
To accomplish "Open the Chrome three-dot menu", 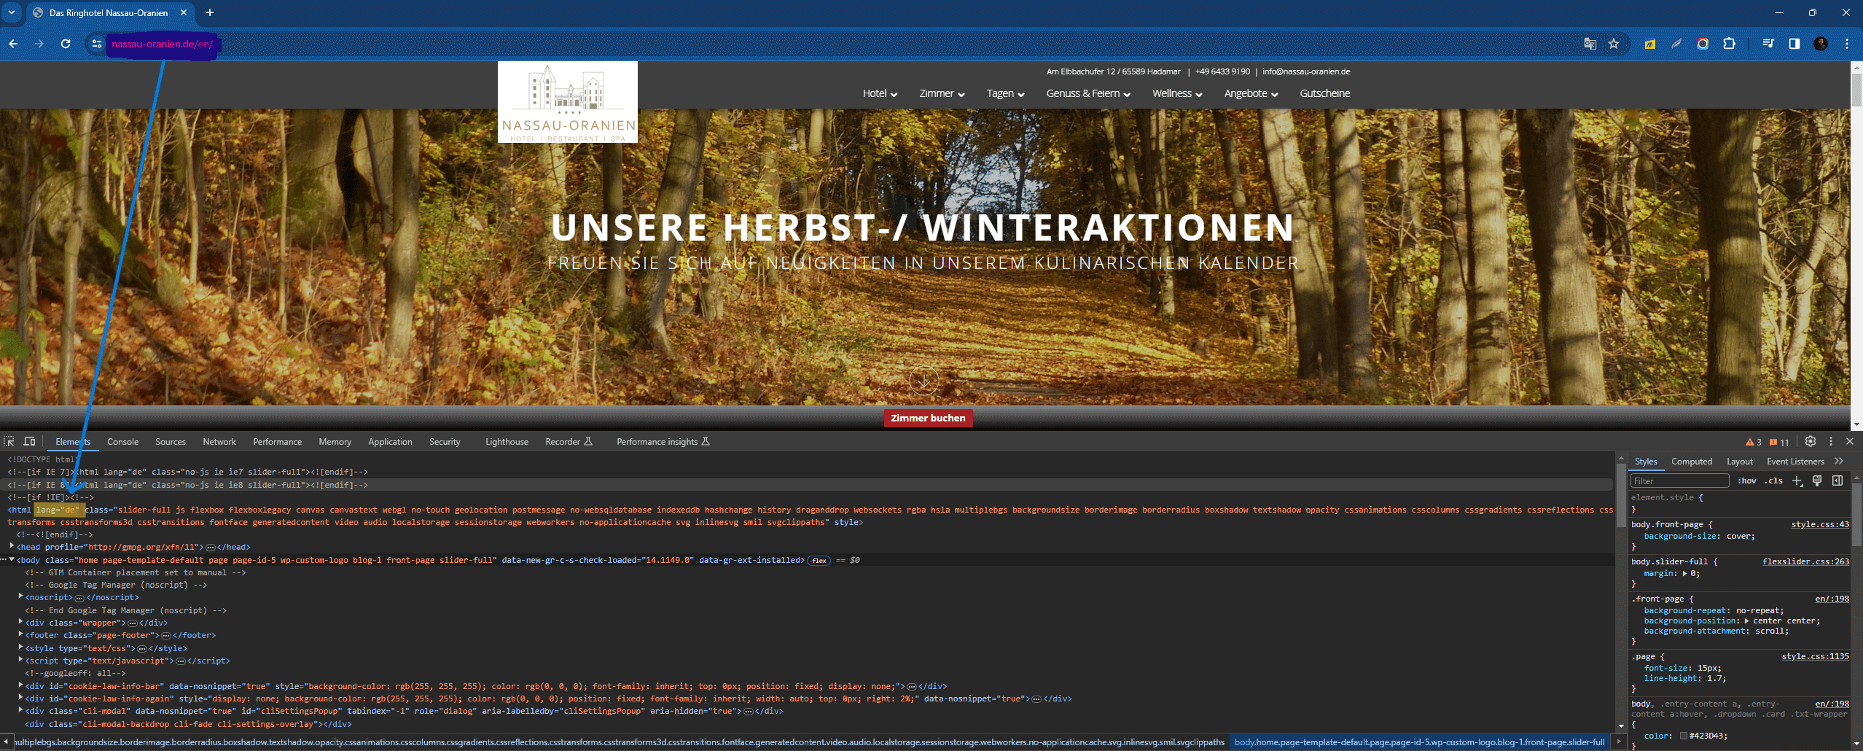I will point(1847,44).
